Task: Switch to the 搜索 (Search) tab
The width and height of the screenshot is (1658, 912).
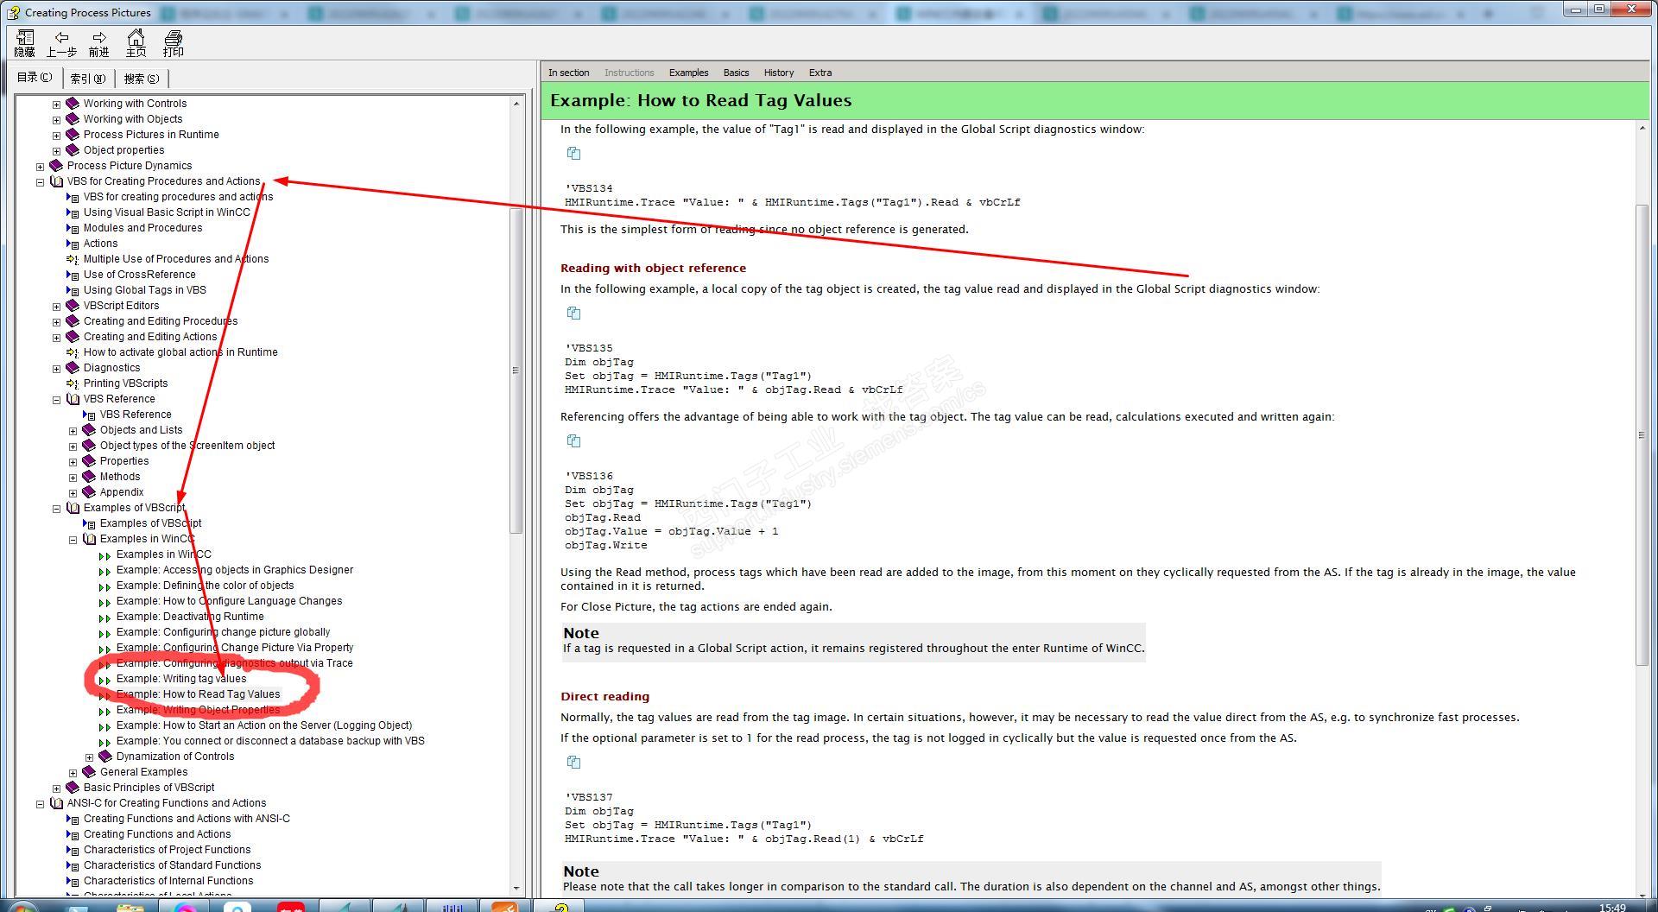Action: (x=142, y=79)
